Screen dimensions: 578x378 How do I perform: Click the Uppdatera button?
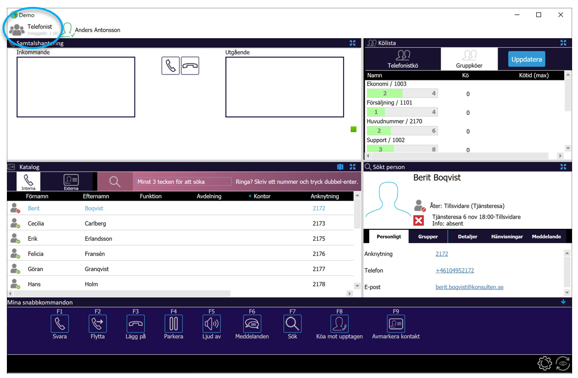(x=527, y=59)
